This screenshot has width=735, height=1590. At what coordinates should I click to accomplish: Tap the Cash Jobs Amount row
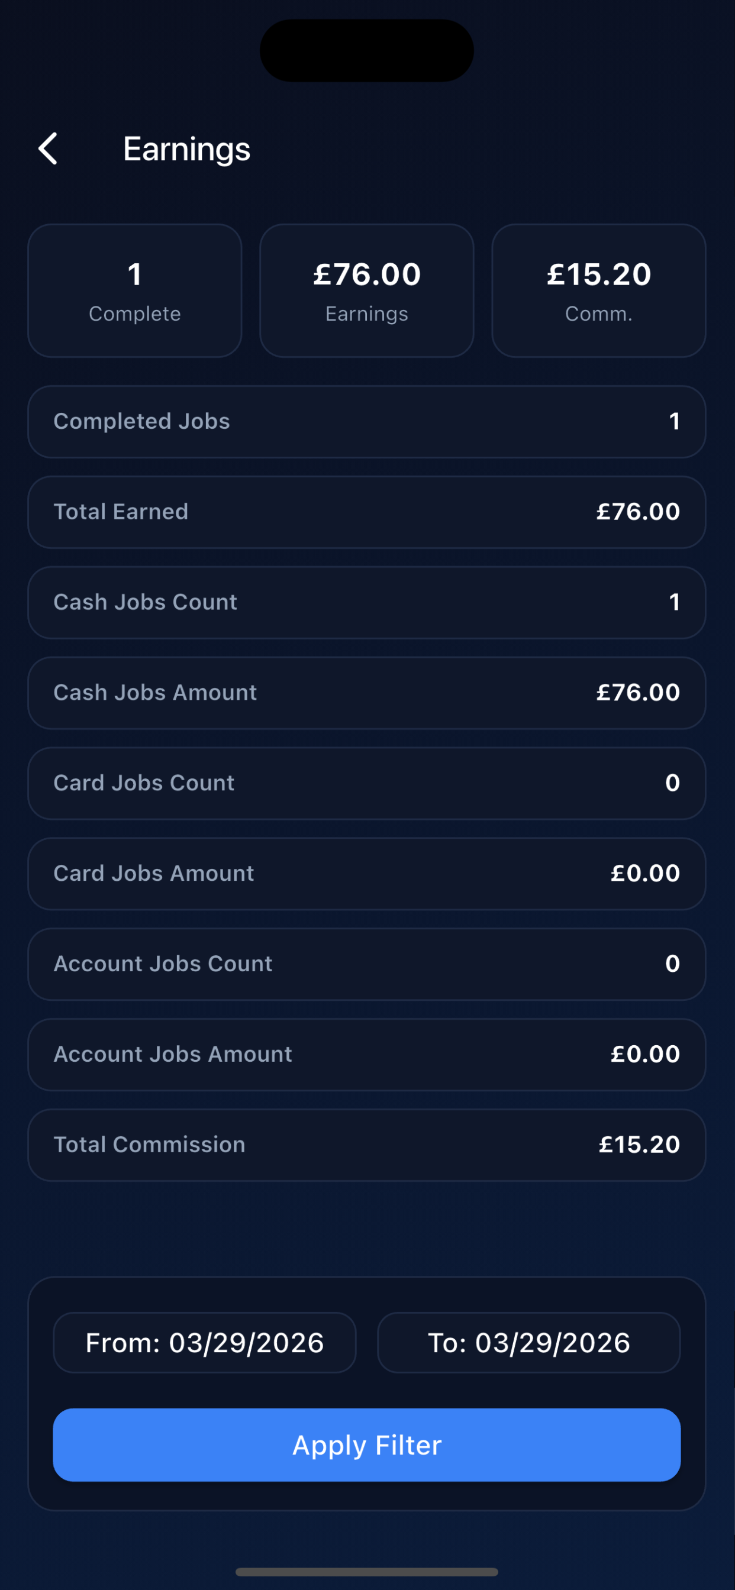367,693
